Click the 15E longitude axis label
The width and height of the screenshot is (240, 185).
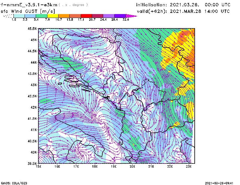coord(39,166)
